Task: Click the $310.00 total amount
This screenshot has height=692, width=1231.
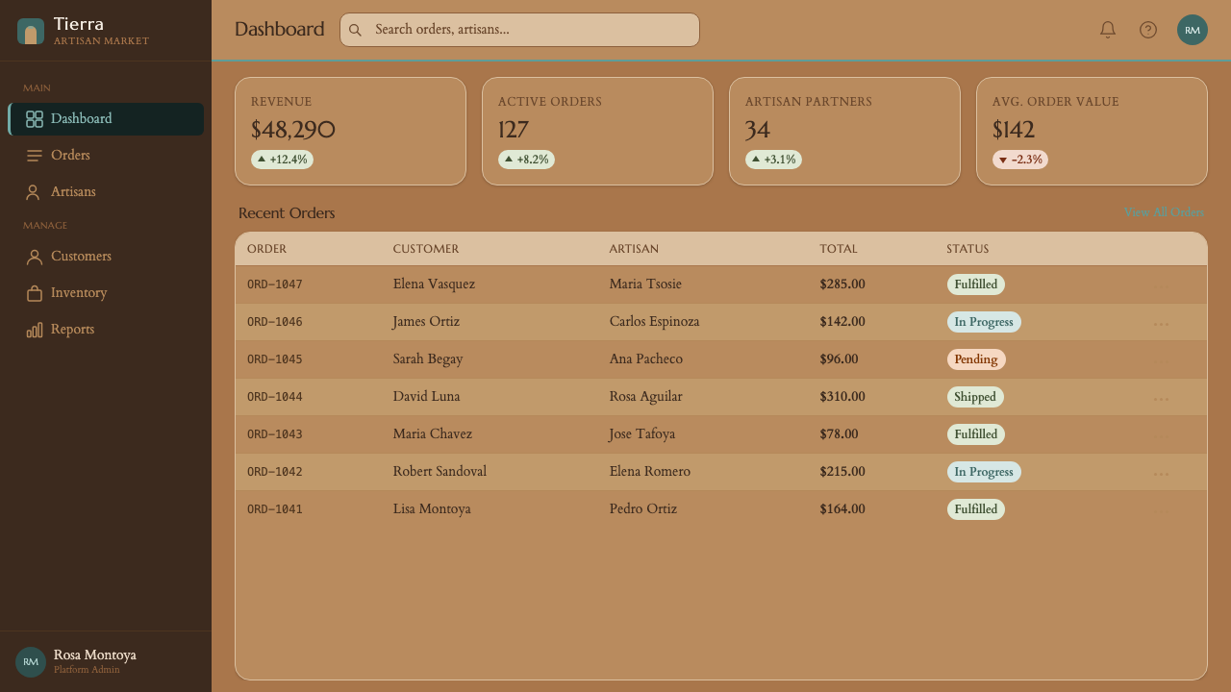Action: pos(842,397)
